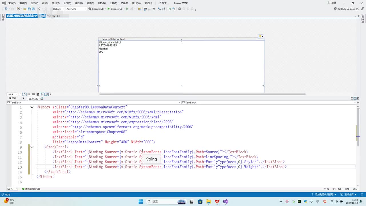Screen dimensions: 366x206
Task: Click the 搜索 box in title bar
Action: pyautogui.click(x=164, y=3)
